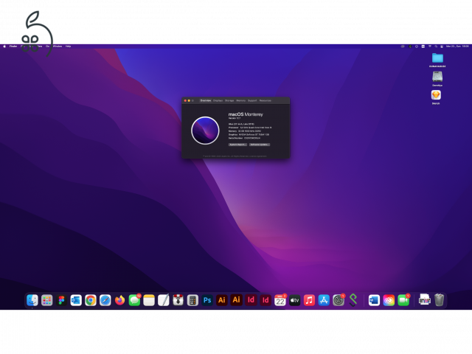Viewport: 472px width, 354px height.
Task: Launch Photoshop from the Dock
Action: [x=207, y=300]
